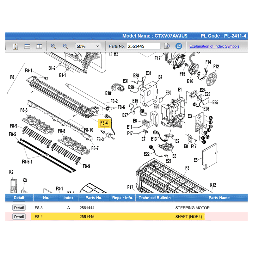Screen dimensions: 253x253
Task: Click the Index column header
Action: click(x=68, y=198)
